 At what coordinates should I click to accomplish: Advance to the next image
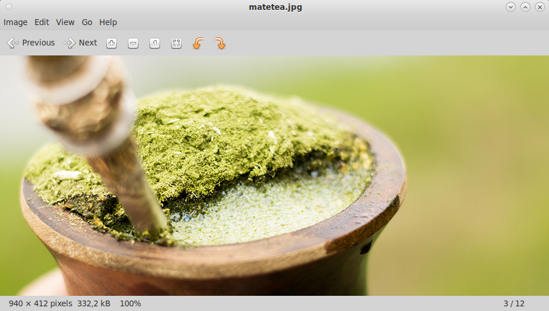(81, 43)
